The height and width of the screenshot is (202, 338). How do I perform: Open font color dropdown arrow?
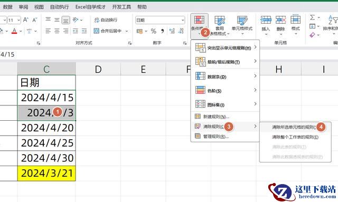point(21,31)
